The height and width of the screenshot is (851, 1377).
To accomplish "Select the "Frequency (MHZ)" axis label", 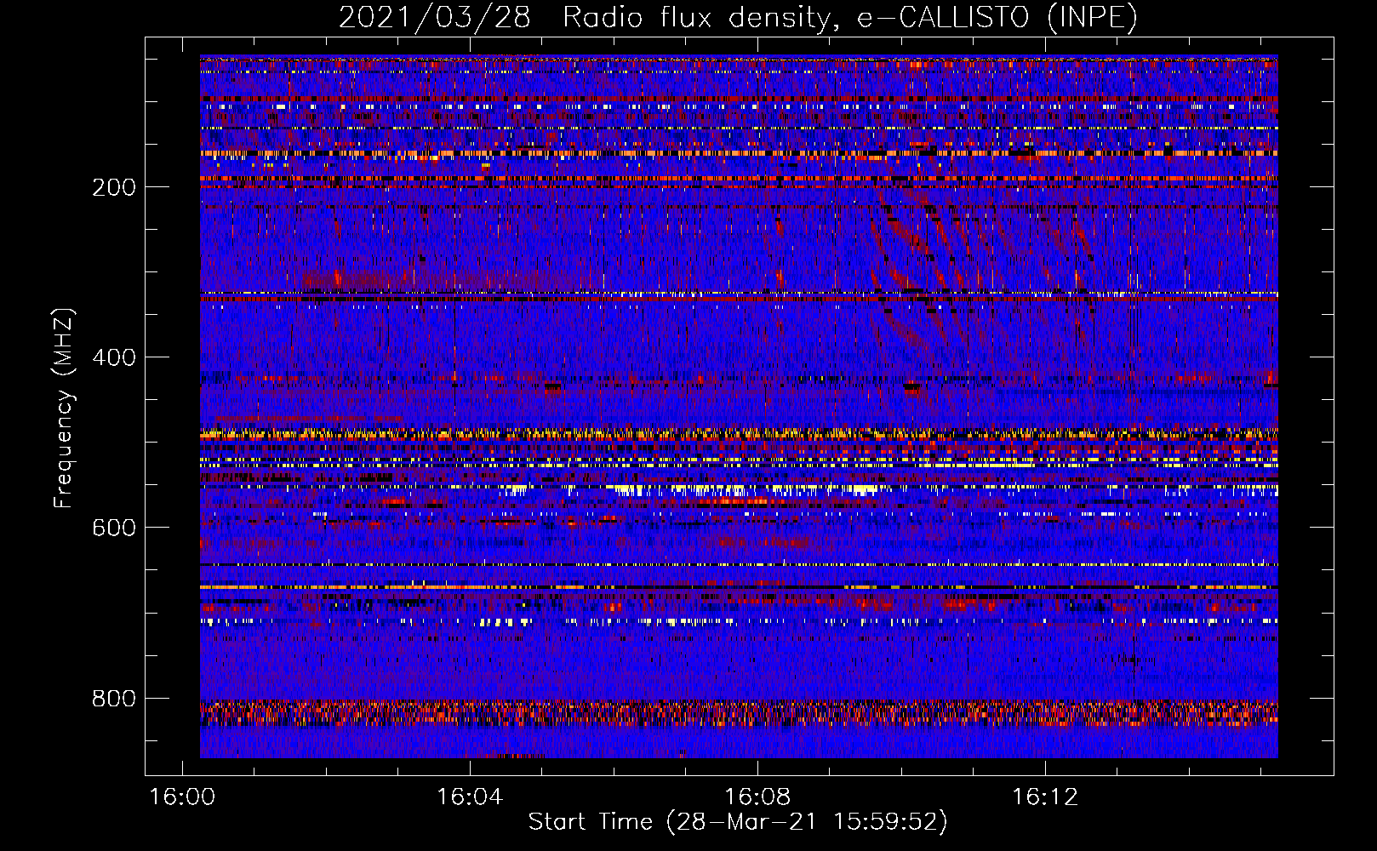I will pos(64,408).
